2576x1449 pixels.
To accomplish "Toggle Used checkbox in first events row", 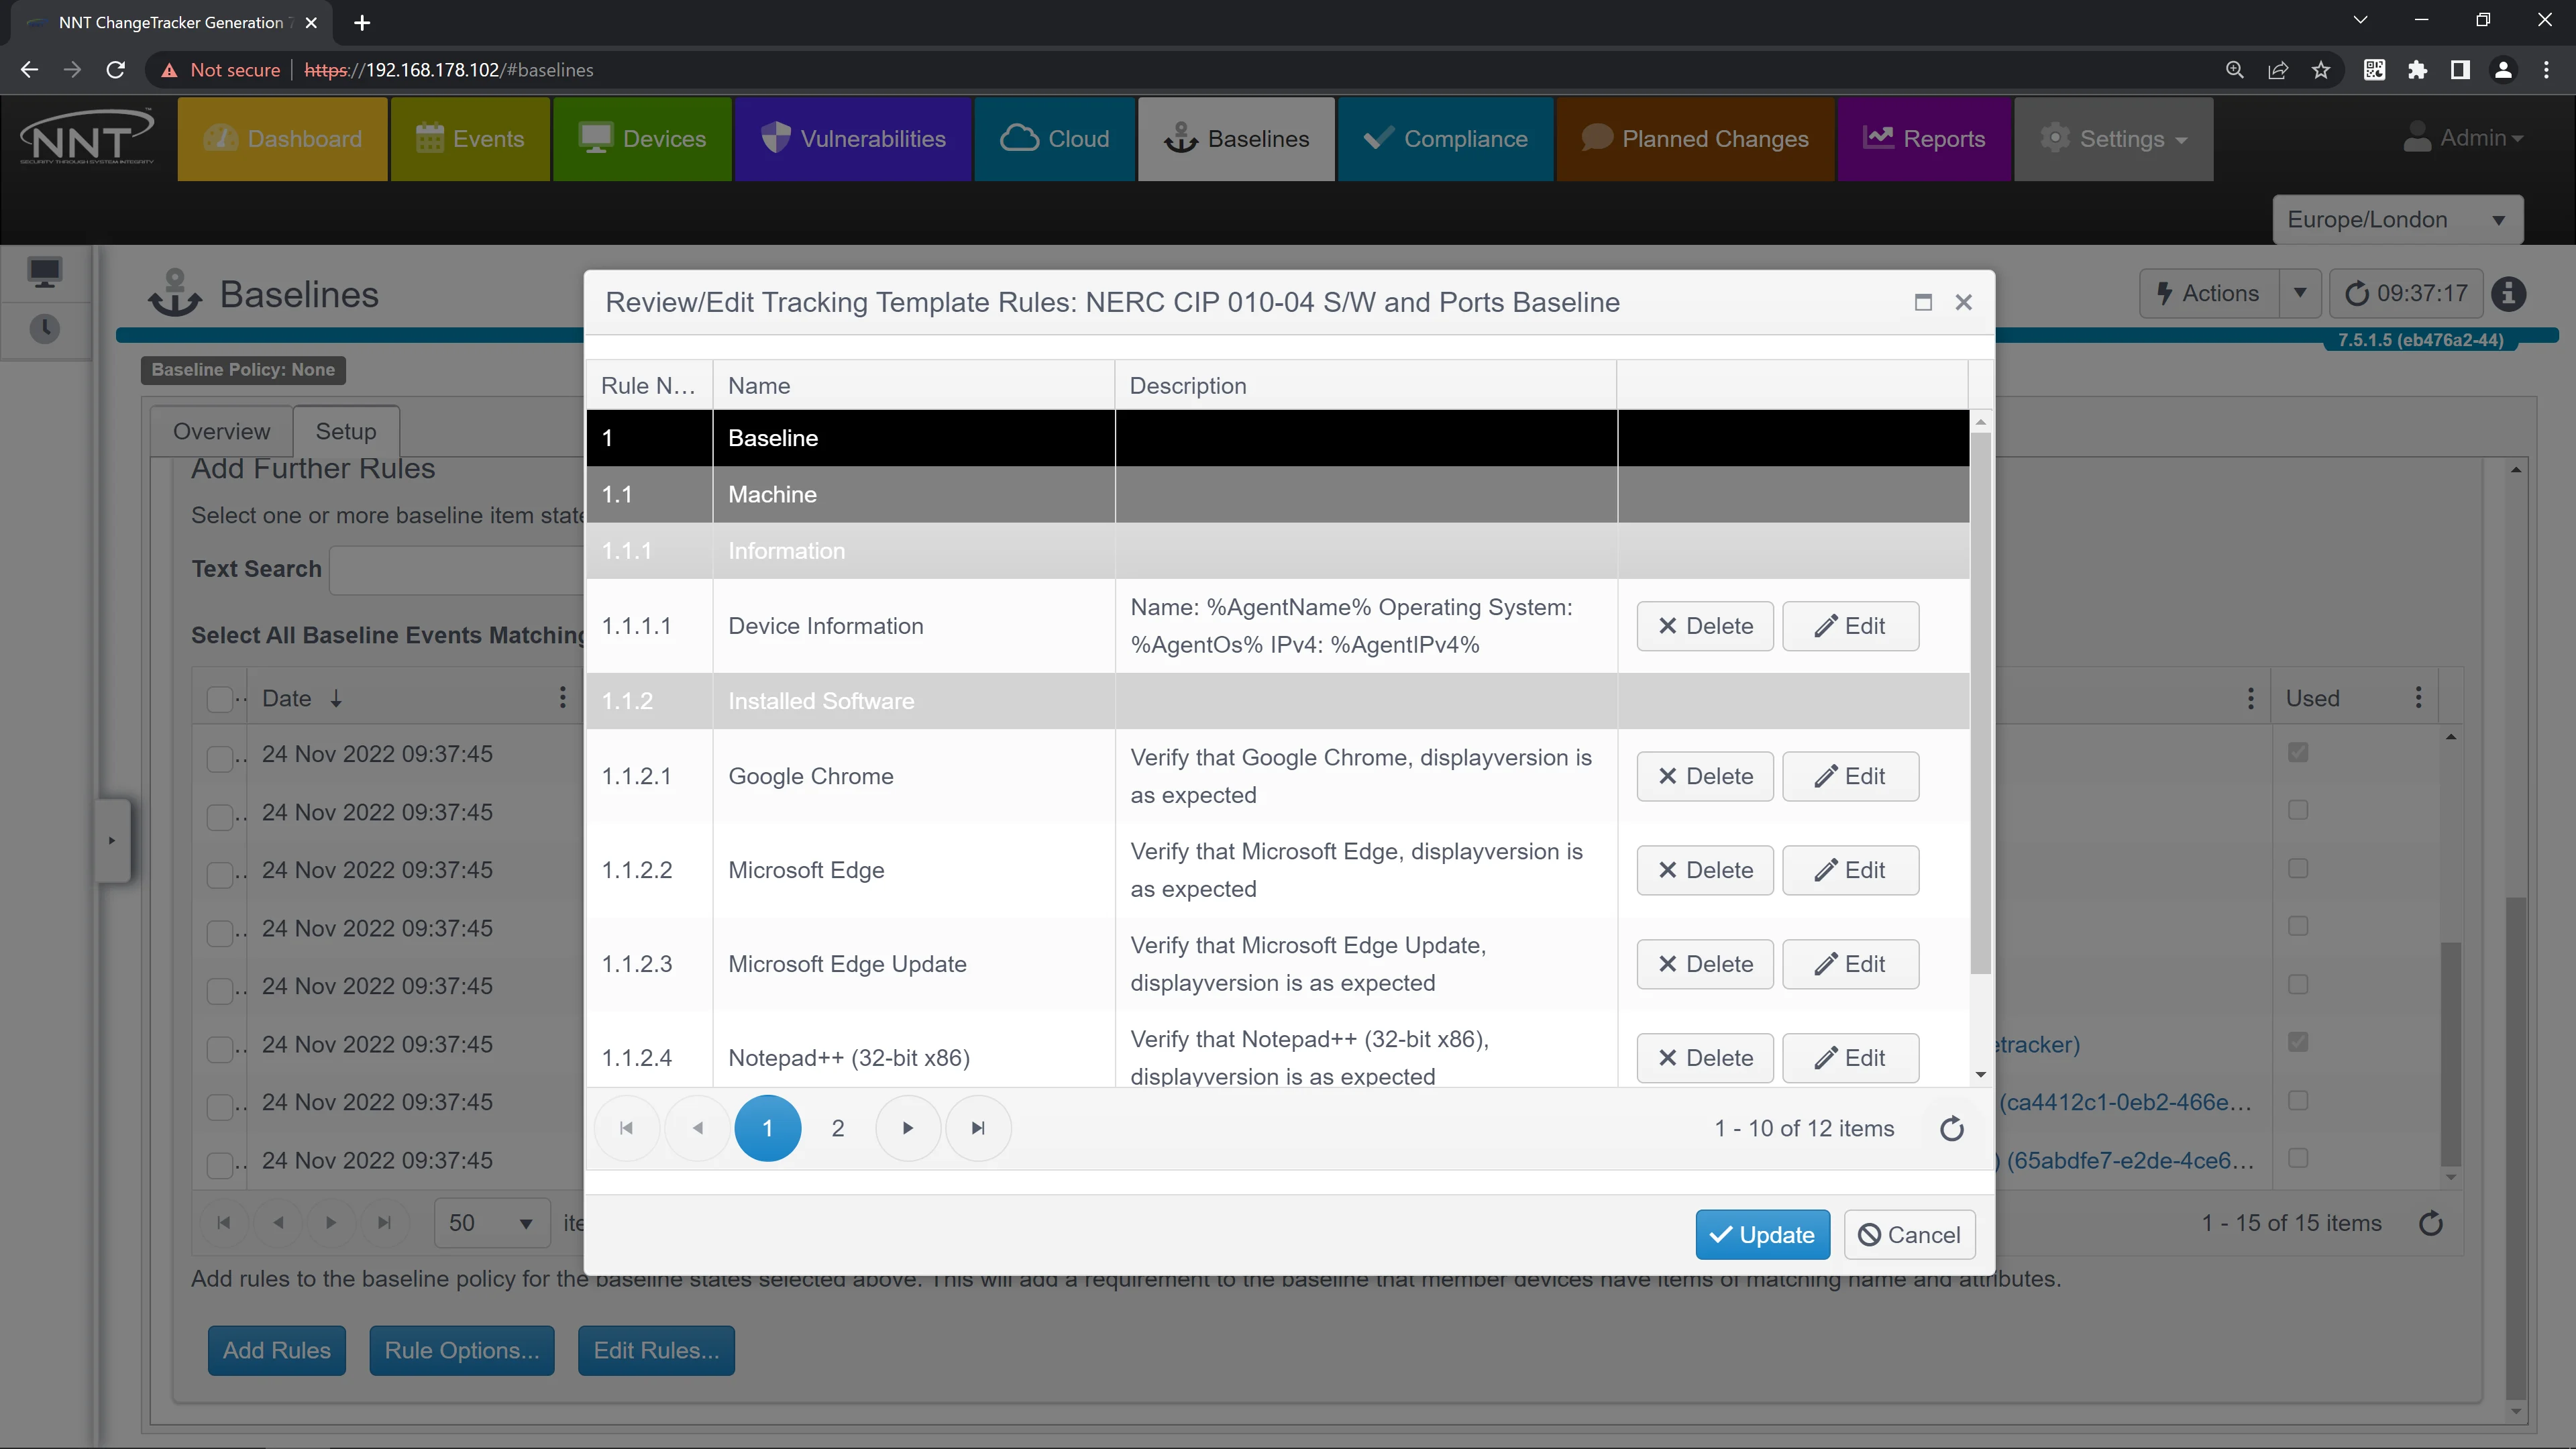I will (x=2298, y=752).
